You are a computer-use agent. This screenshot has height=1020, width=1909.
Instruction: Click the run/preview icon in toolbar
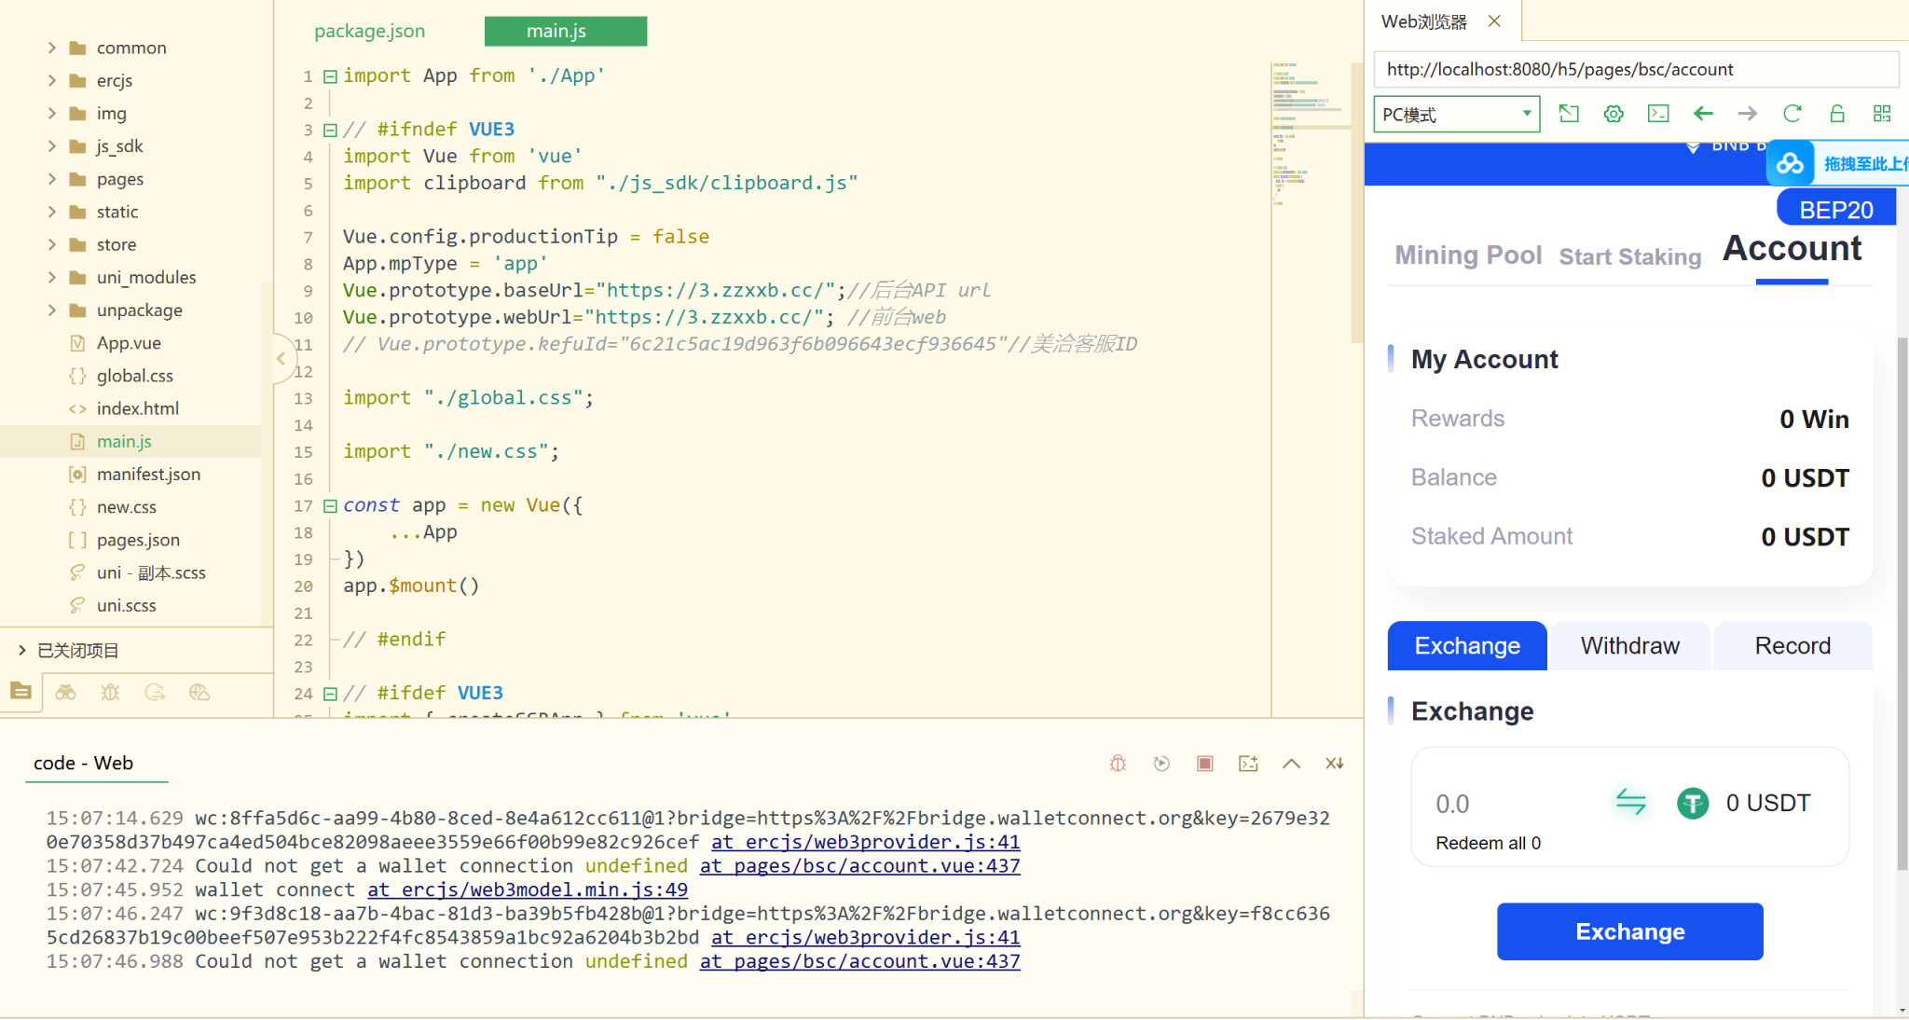(x=1161, y=763)
